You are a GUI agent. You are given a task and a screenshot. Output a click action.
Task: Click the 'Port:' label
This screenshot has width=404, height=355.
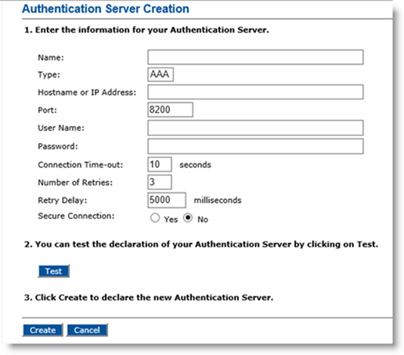pyautogui.click(x=48, y=110)
